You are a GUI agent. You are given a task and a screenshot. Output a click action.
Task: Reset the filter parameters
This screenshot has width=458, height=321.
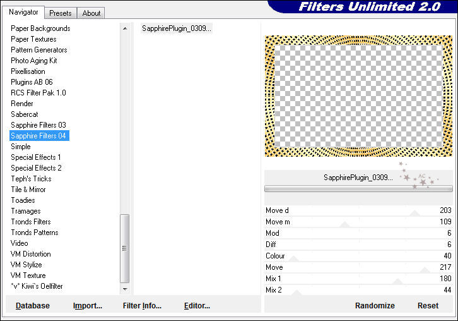pyautogui.click(x=428, y=306)
